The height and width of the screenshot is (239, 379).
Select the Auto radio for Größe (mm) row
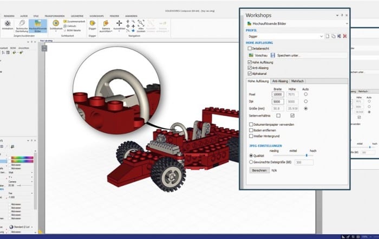306,108
